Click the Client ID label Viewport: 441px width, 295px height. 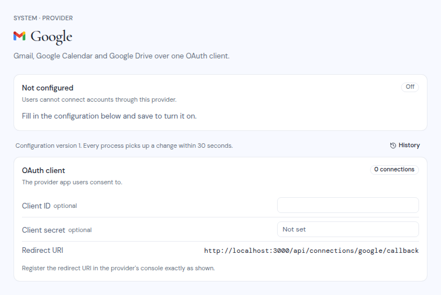(36, 206)
